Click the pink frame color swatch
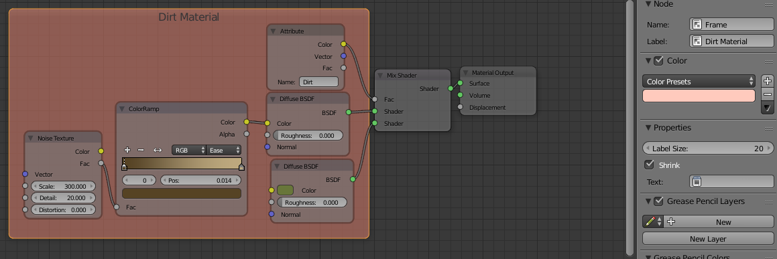The image size is (777, 259). coord(699,96)
